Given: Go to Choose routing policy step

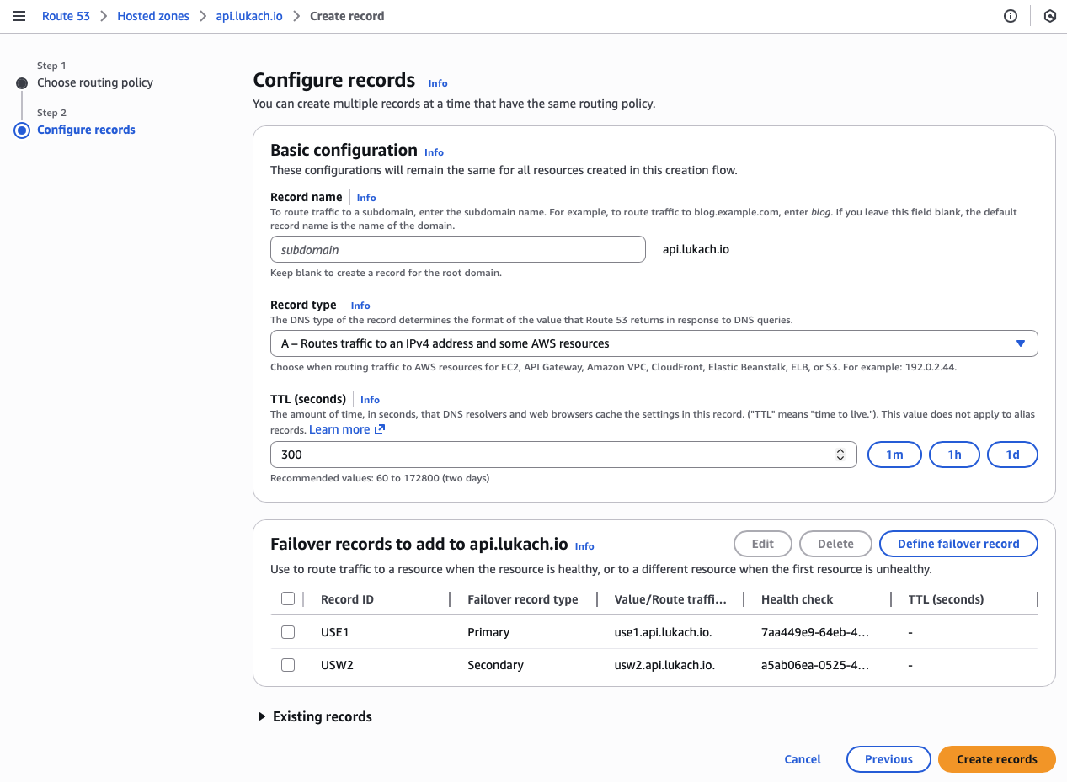Looking at the screenshot, I should [x=95, y=82].
